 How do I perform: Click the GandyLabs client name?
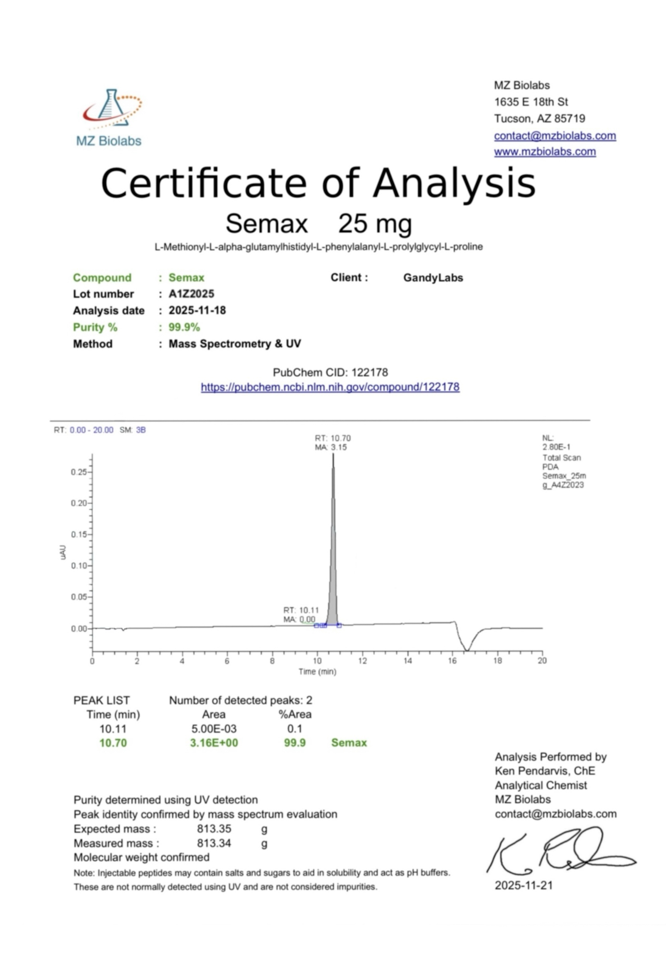(x=433, y=278)
